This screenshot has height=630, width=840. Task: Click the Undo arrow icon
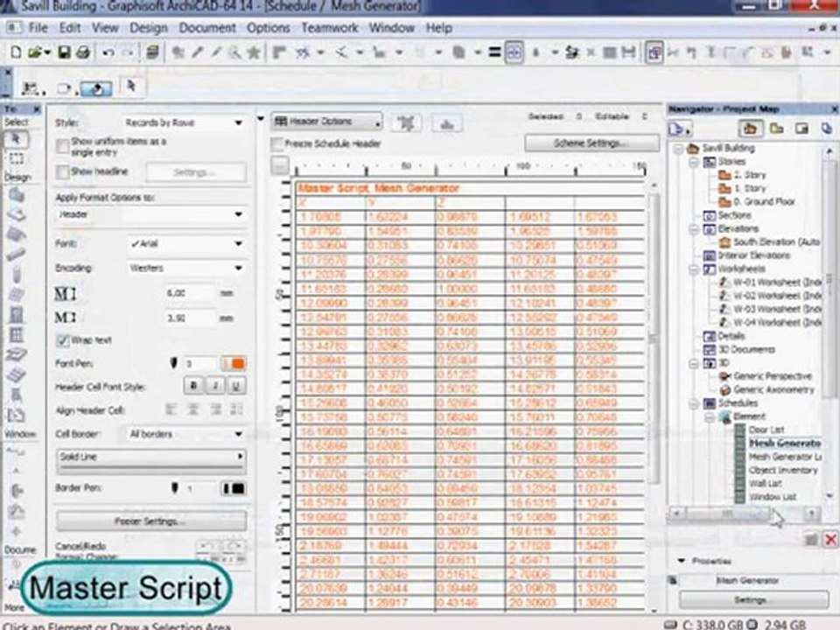pyautogui.click(x=108, y=52)
